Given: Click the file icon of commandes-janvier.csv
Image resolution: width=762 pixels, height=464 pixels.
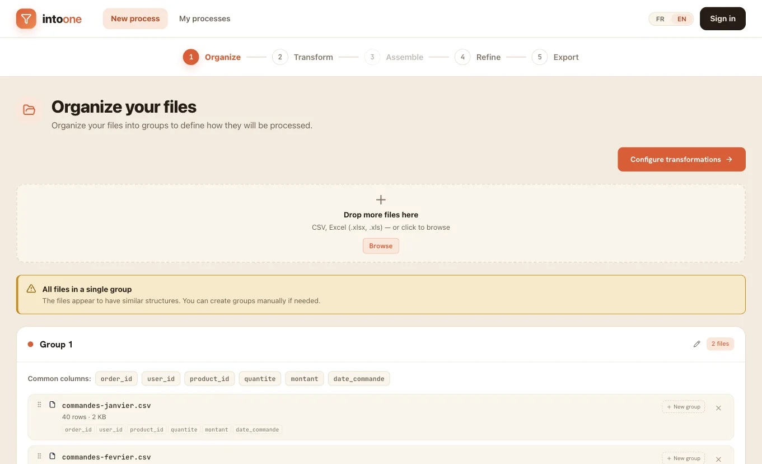Looking at the screenshot, I should click(x=53, y=405).
